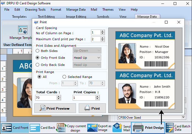Switch to Text Editing tab

(x=46, y=17)
